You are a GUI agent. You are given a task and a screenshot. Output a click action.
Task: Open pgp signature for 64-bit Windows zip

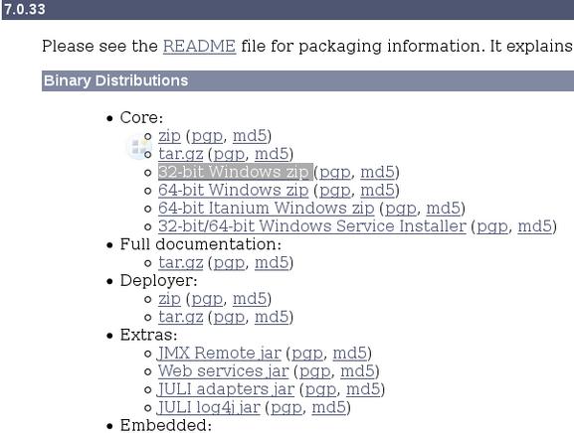[x=335, y=190]
